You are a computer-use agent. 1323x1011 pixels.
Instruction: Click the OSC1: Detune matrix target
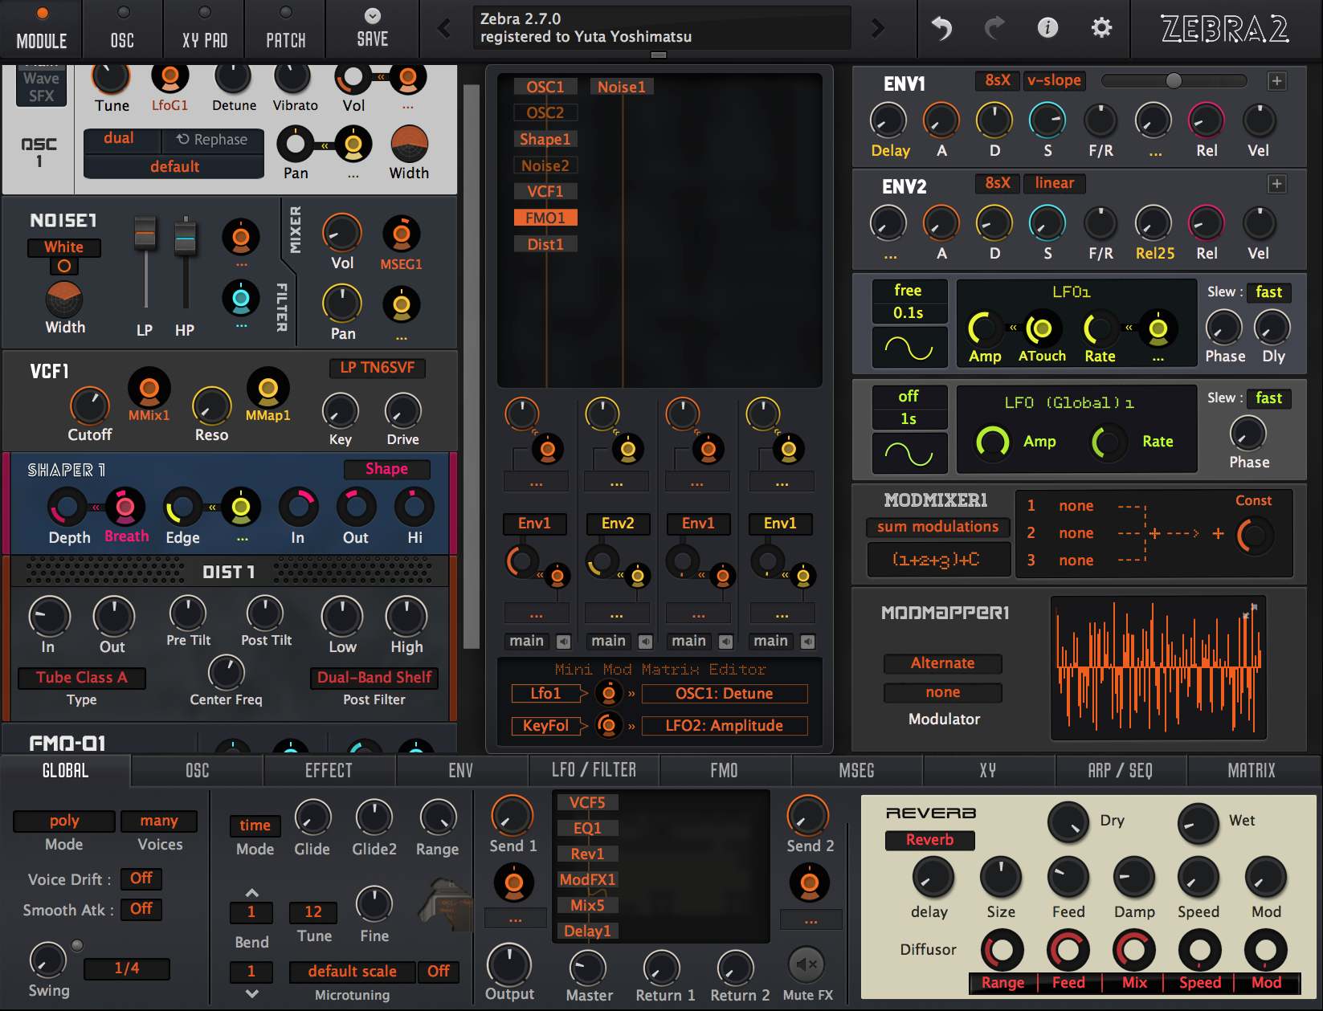point(724,694)
